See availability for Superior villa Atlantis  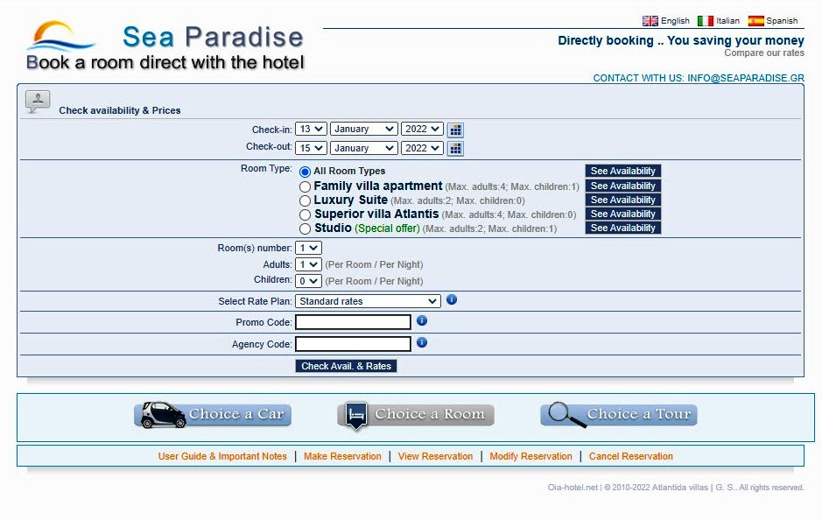(622, 214)
